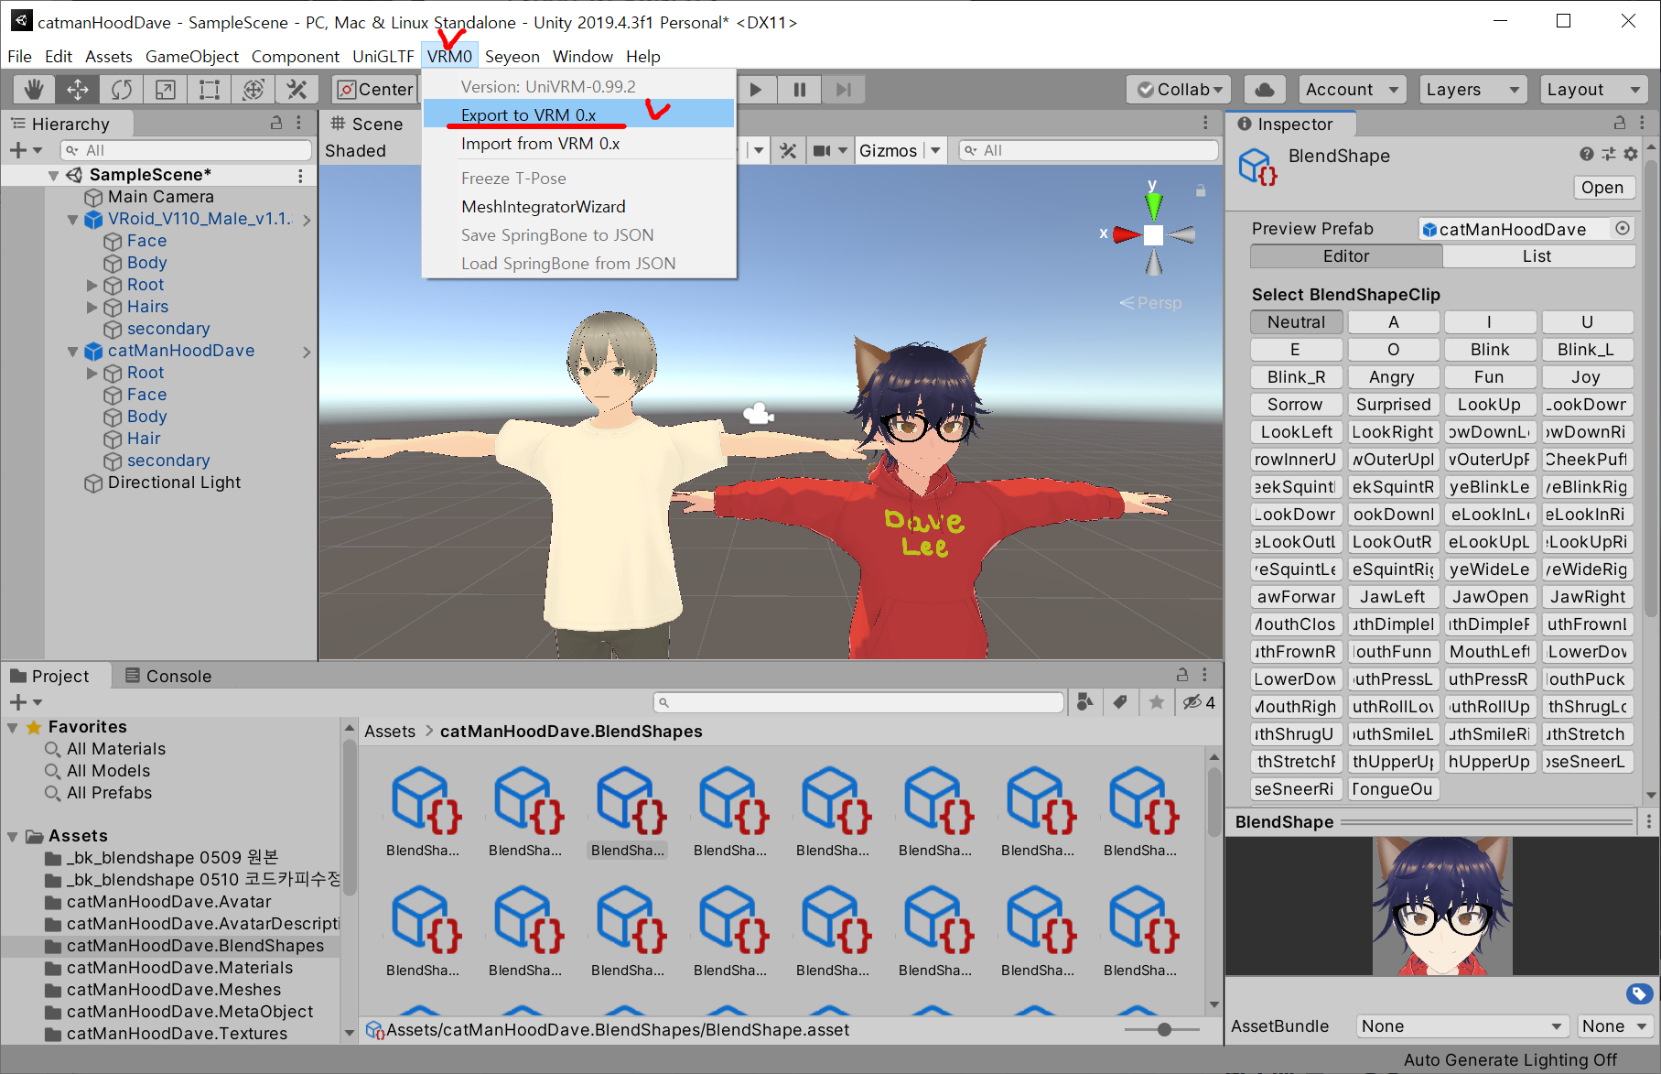Switch to the Console tab
The image size is (1661, 1074).
point(167,676)
